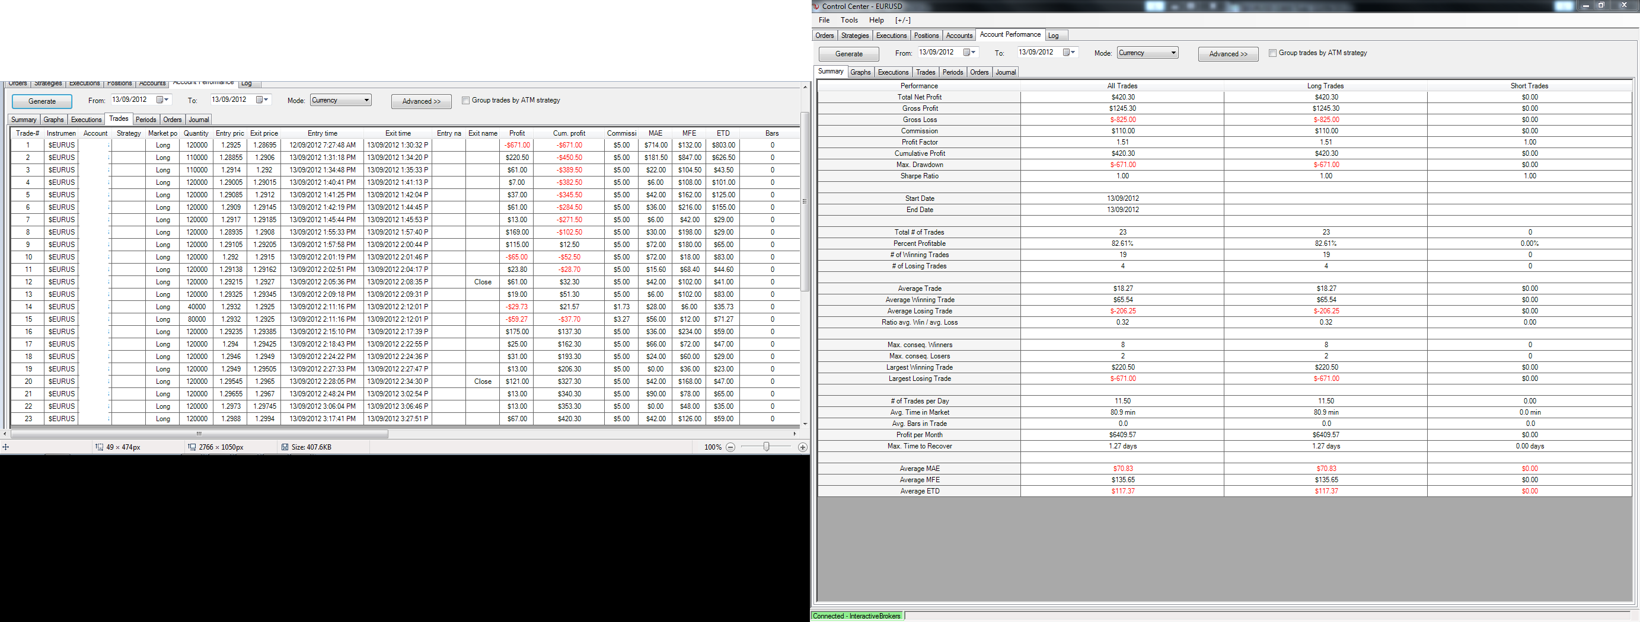Image resolution: width=1640 pixels, height=622 pixels.
Task: Open the File menu
Action: pos(824,20)
